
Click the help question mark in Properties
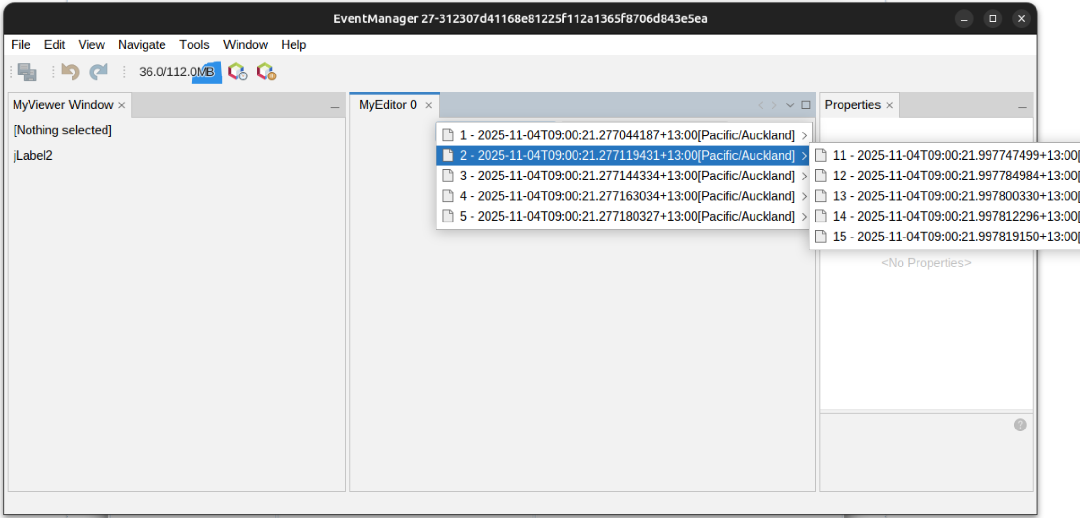click(x=1020, y=425)
